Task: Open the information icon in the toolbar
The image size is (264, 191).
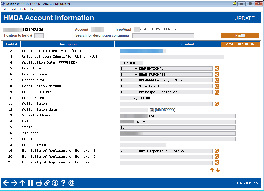Action: click(x=55, y=183)
